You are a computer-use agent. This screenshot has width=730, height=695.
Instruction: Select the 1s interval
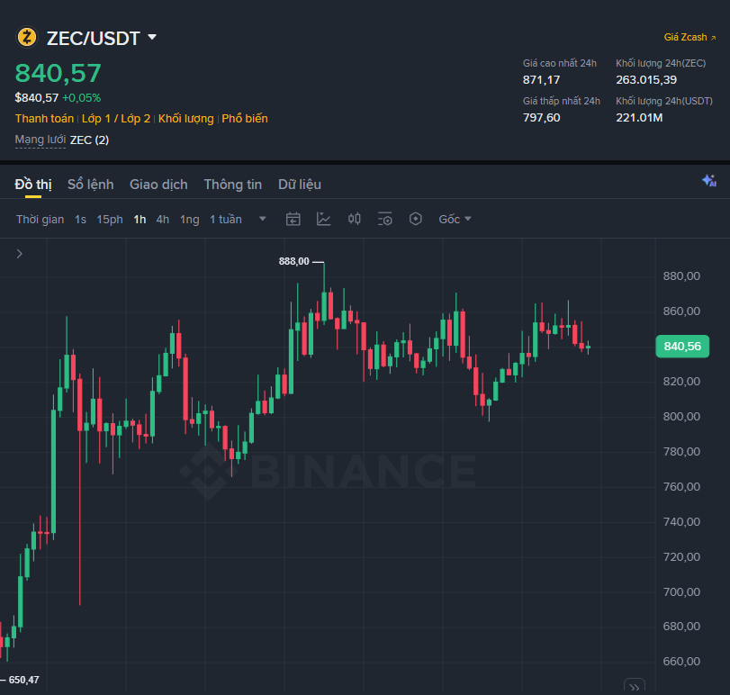80,220
